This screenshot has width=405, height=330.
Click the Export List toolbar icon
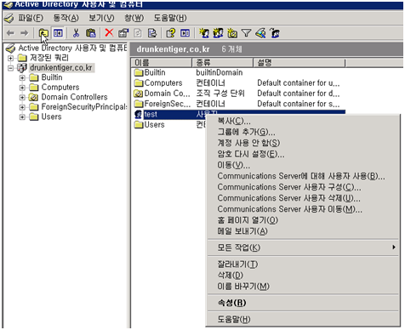[x=152, y=33]
